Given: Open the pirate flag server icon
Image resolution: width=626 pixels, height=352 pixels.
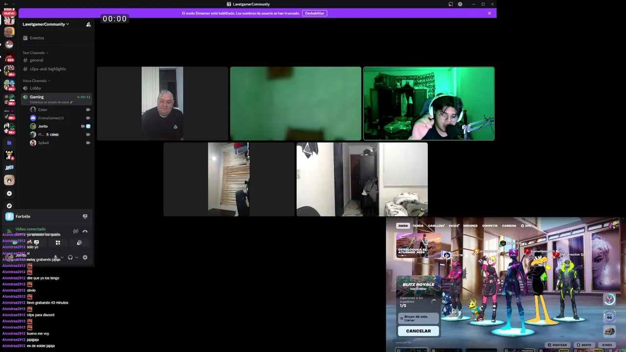Looking at the screenshot, I should [9, 155].
